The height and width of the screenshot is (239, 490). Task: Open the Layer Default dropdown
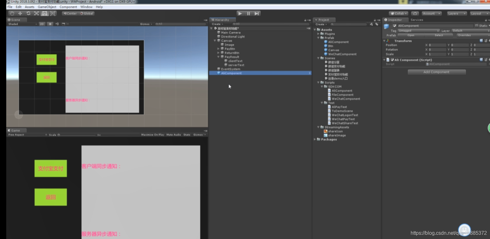(x=471, y=31)
